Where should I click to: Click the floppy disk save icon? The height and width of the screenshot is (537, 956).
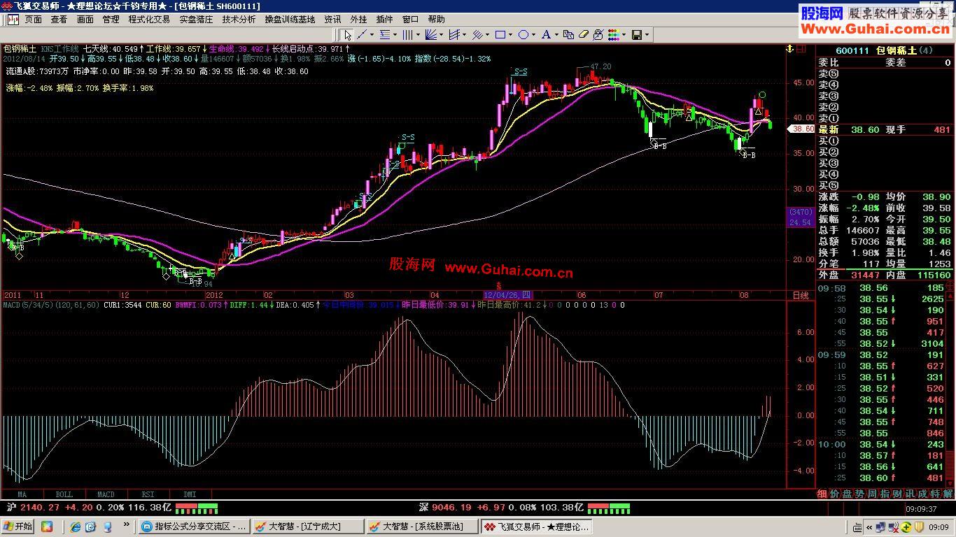pyautogui.click(x=637, y=34)
